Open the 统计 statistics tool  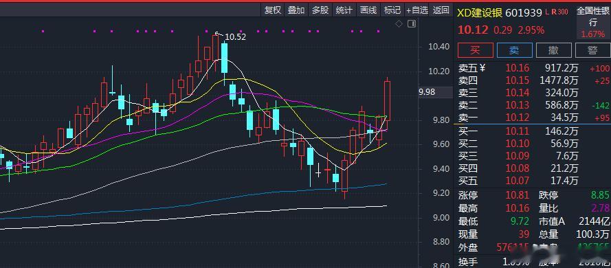coord(344,10)
